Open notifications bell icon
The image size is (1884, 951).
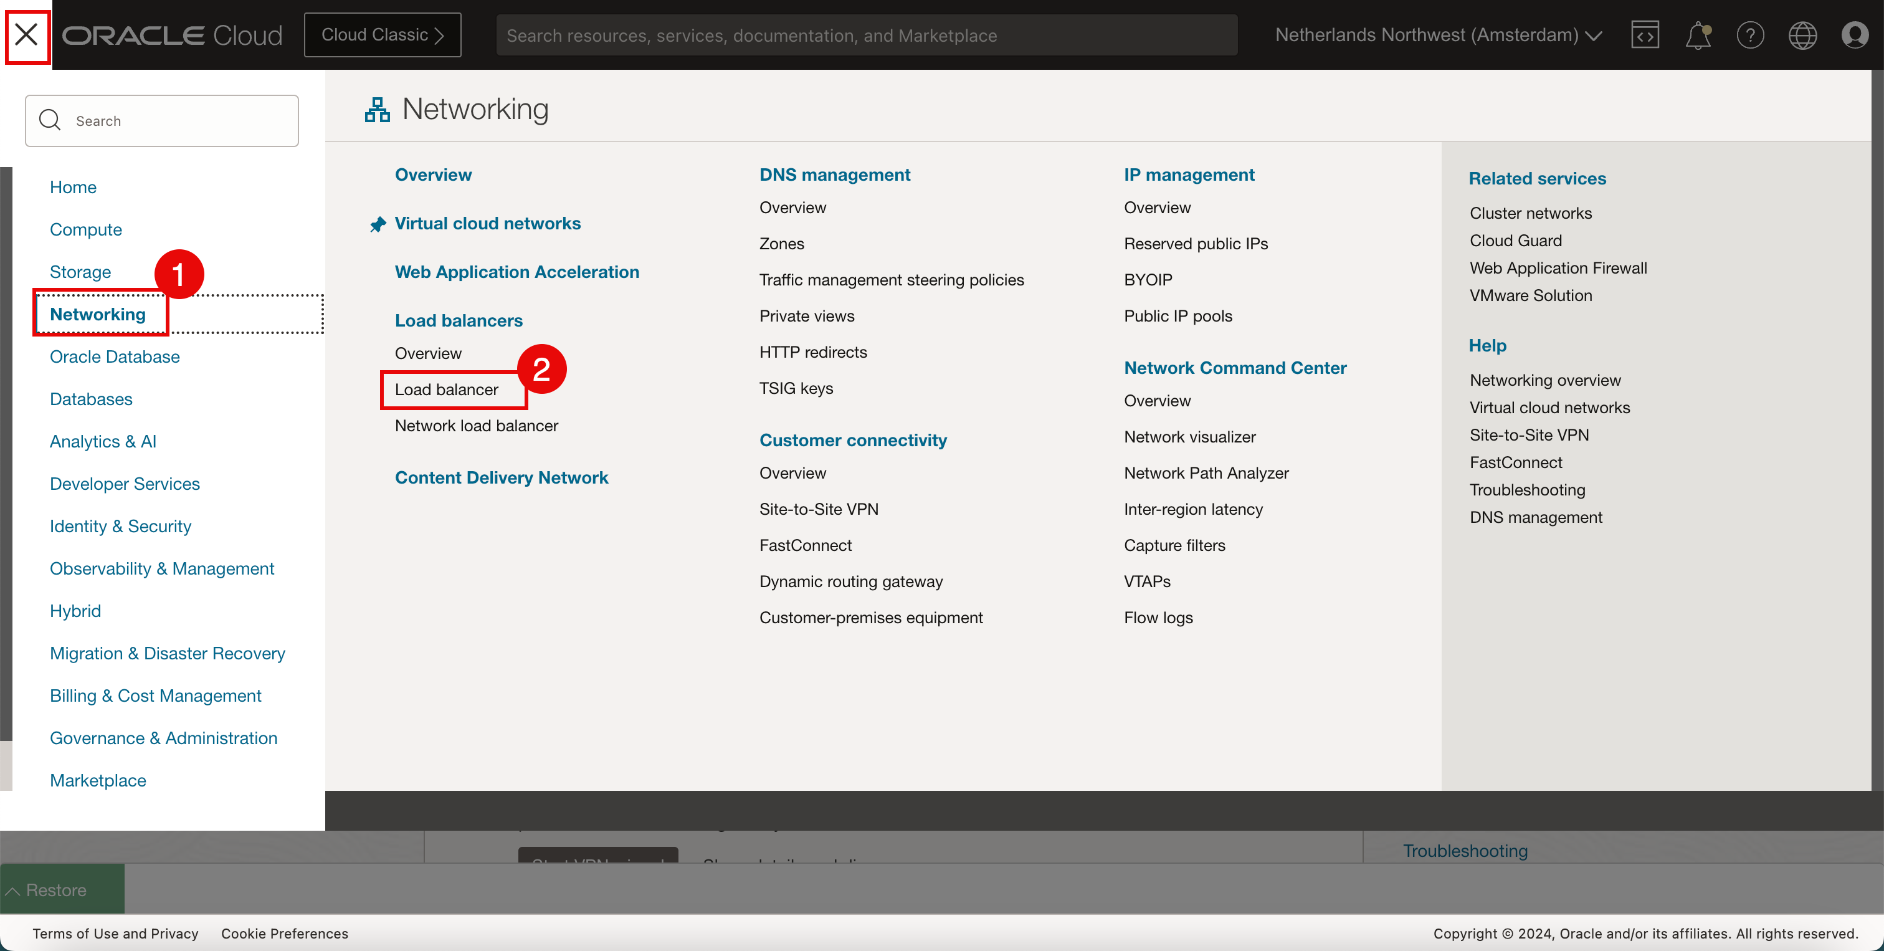[1698, 35]
